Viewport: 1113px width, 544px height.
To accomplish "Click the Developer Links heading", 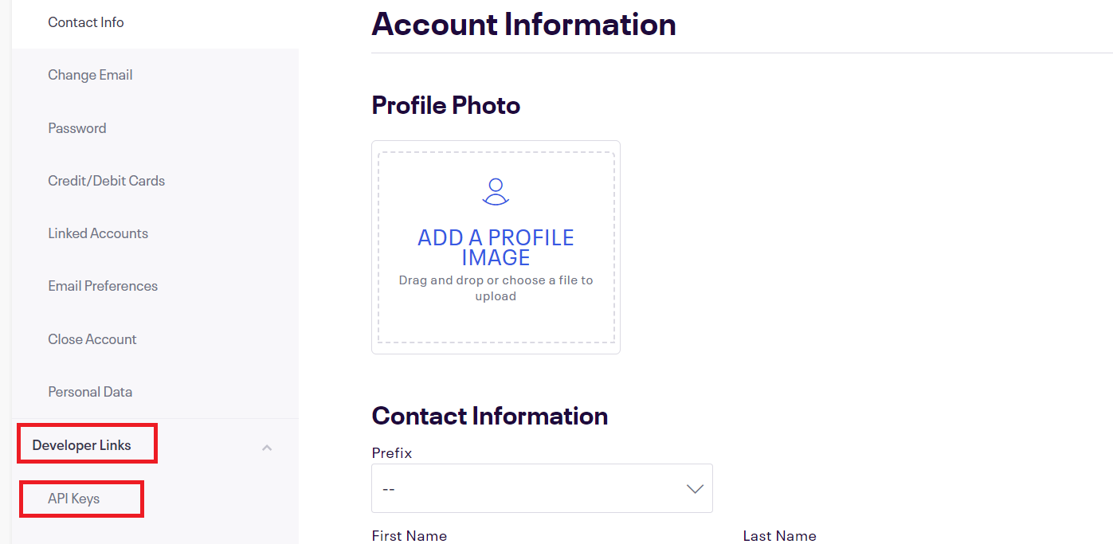I will tap(81, 445).
